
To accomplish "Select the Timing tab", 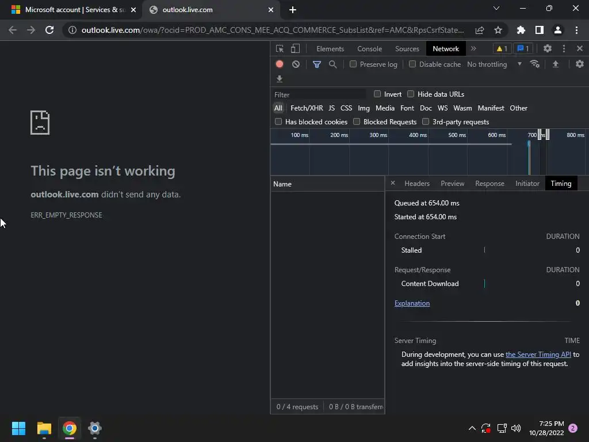I will [561, 184].
